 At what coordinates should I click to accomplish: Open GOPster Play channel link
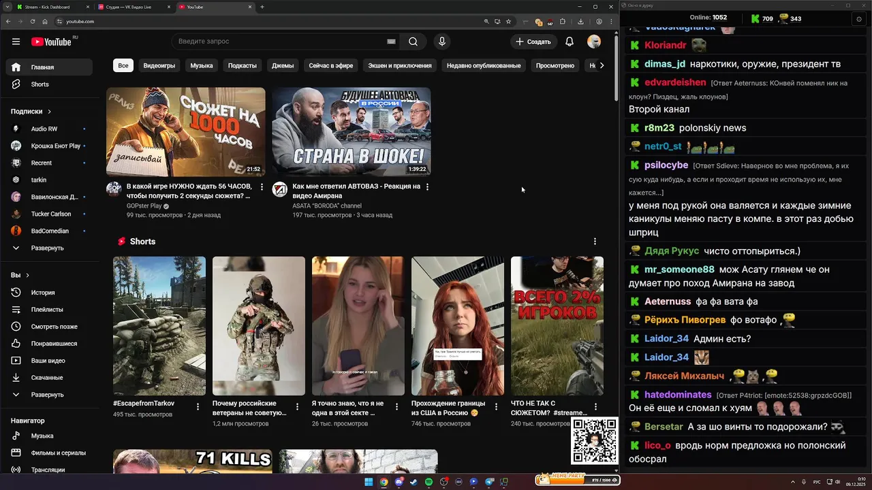tap(144, 206)
